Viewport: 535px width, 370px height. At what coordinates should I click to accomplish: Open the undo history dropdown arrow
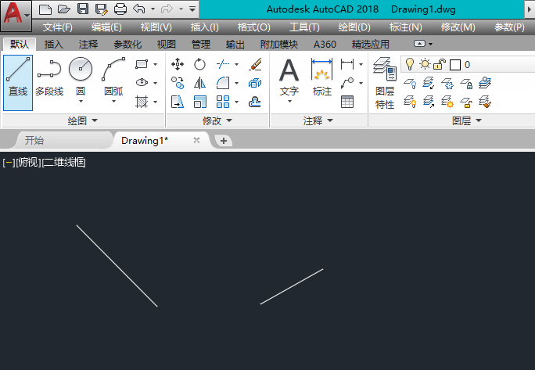(153, 9)
